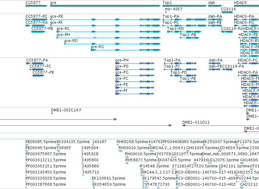Select the HDAC6-RE transcript label
Screen dimensions: 259x189
click(248, 35)
